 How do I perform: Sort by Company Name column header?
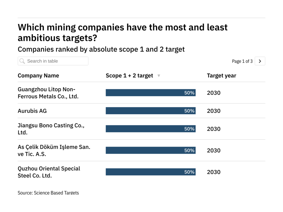tap(38, 76)
